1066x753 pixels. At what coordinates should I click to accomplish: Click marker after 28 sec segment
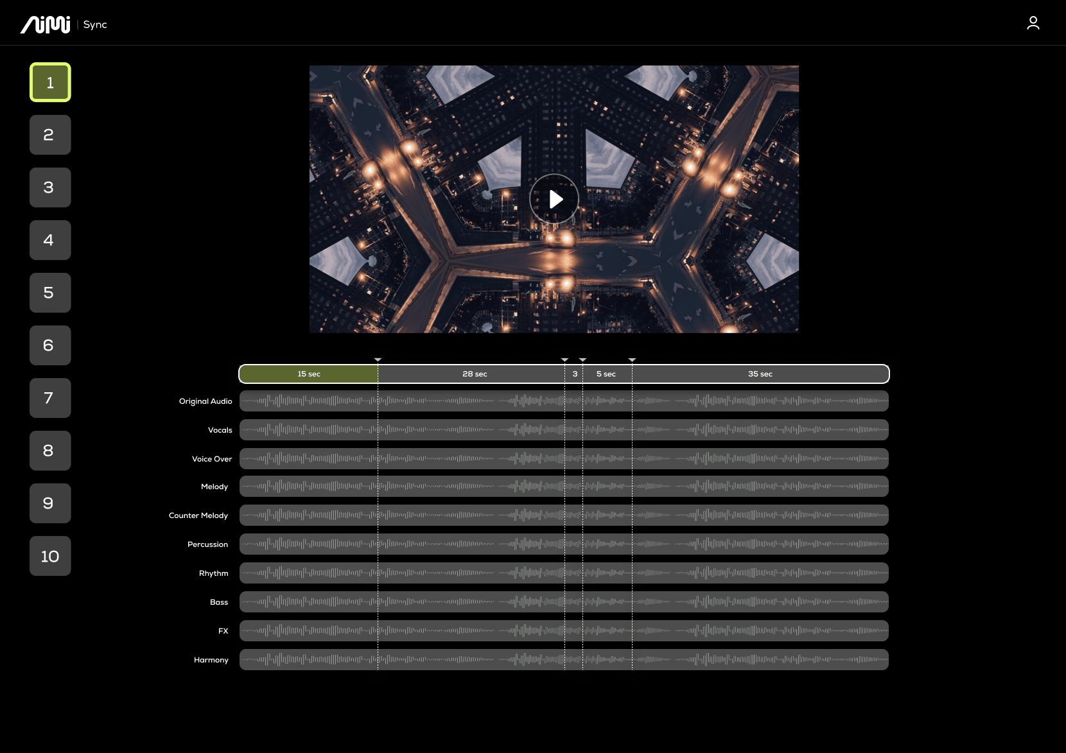click(x=564, y=359)
